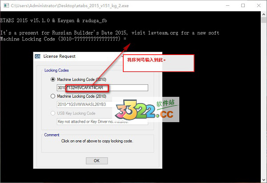This screenshot has width=267, height=183.
Task: Click the console window icon in title bar
Action: (6, 6)
